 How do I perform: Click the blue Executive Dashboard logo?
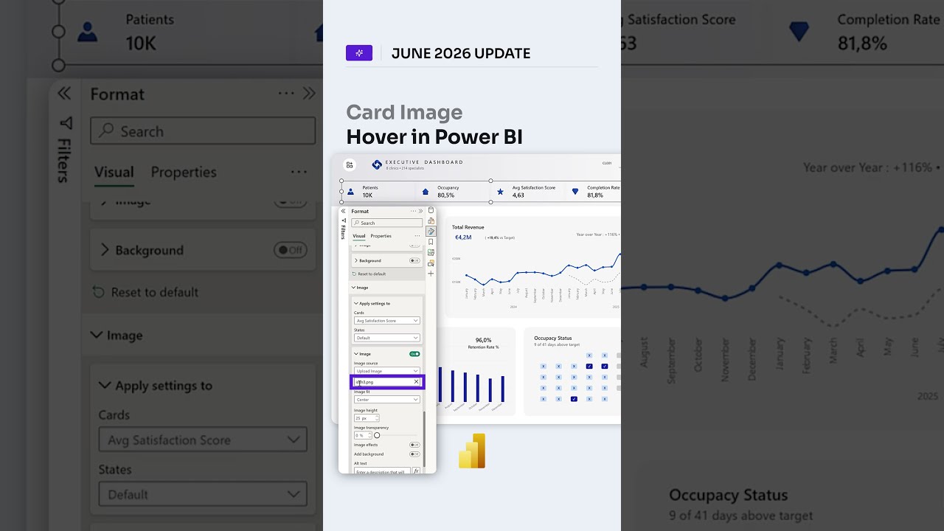(377, 164)
